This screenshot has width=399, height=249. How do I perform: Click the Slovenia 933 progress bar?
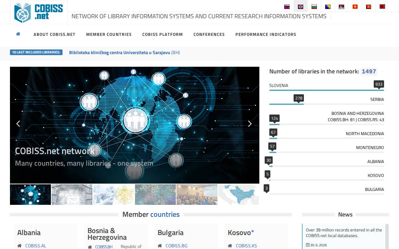coord(327,90)
